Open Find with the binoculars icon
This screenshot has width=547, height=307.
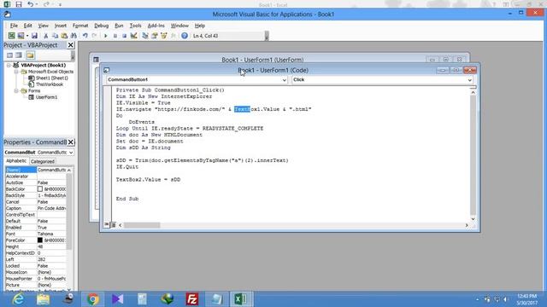[74, 36]
